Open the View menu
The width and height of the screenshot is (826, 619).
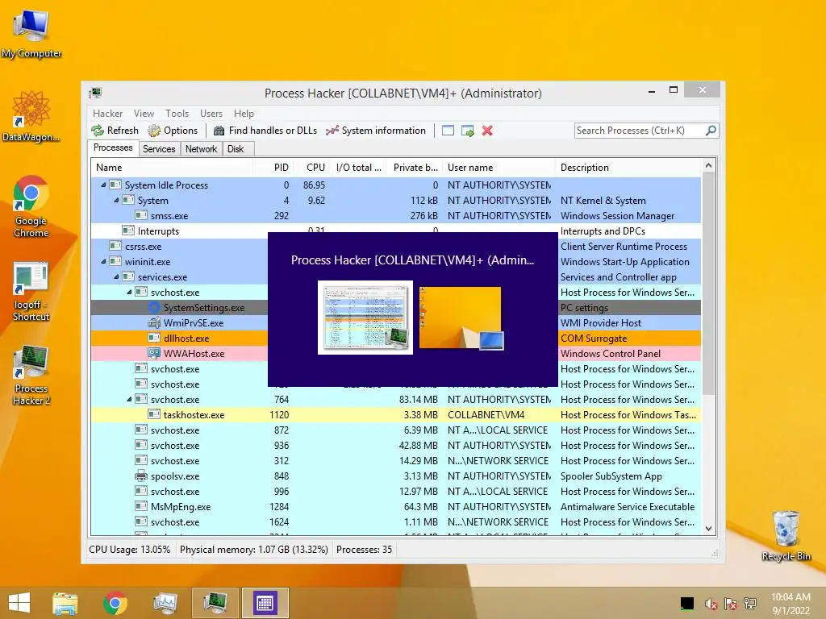[x=144, y=114]
